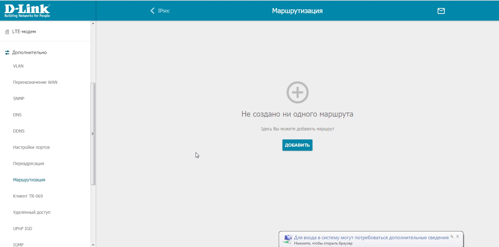499x247 pixels.
Task: Click the back chevron next to IPsec
Action: point(152,11)
